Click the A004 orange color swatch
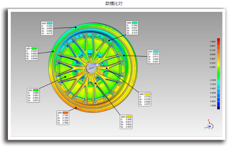 pyautogui.click(x=65, y=112)
